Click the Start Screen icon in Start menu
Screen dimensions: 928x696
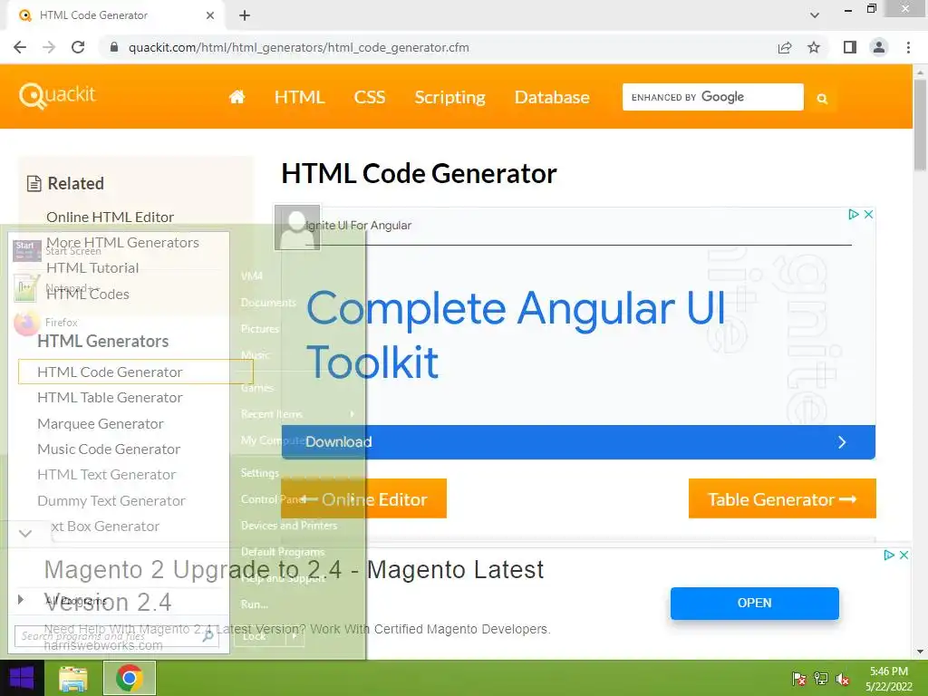coord(26,250)
